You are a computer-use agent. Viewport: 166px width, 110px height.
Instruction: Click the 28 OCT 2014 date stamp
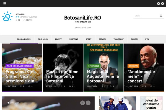click(92, 86)
